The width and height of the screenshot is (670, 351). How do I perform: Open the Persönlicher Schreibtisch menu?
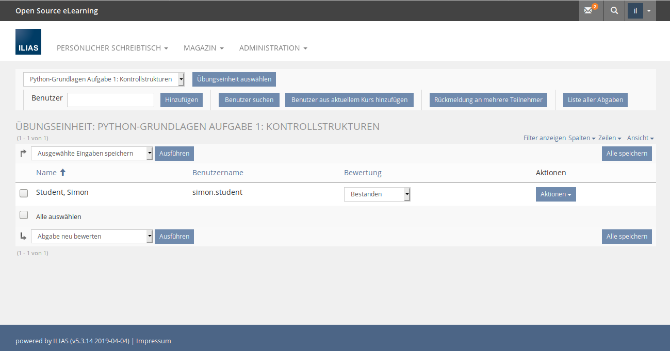click(112, 48)
